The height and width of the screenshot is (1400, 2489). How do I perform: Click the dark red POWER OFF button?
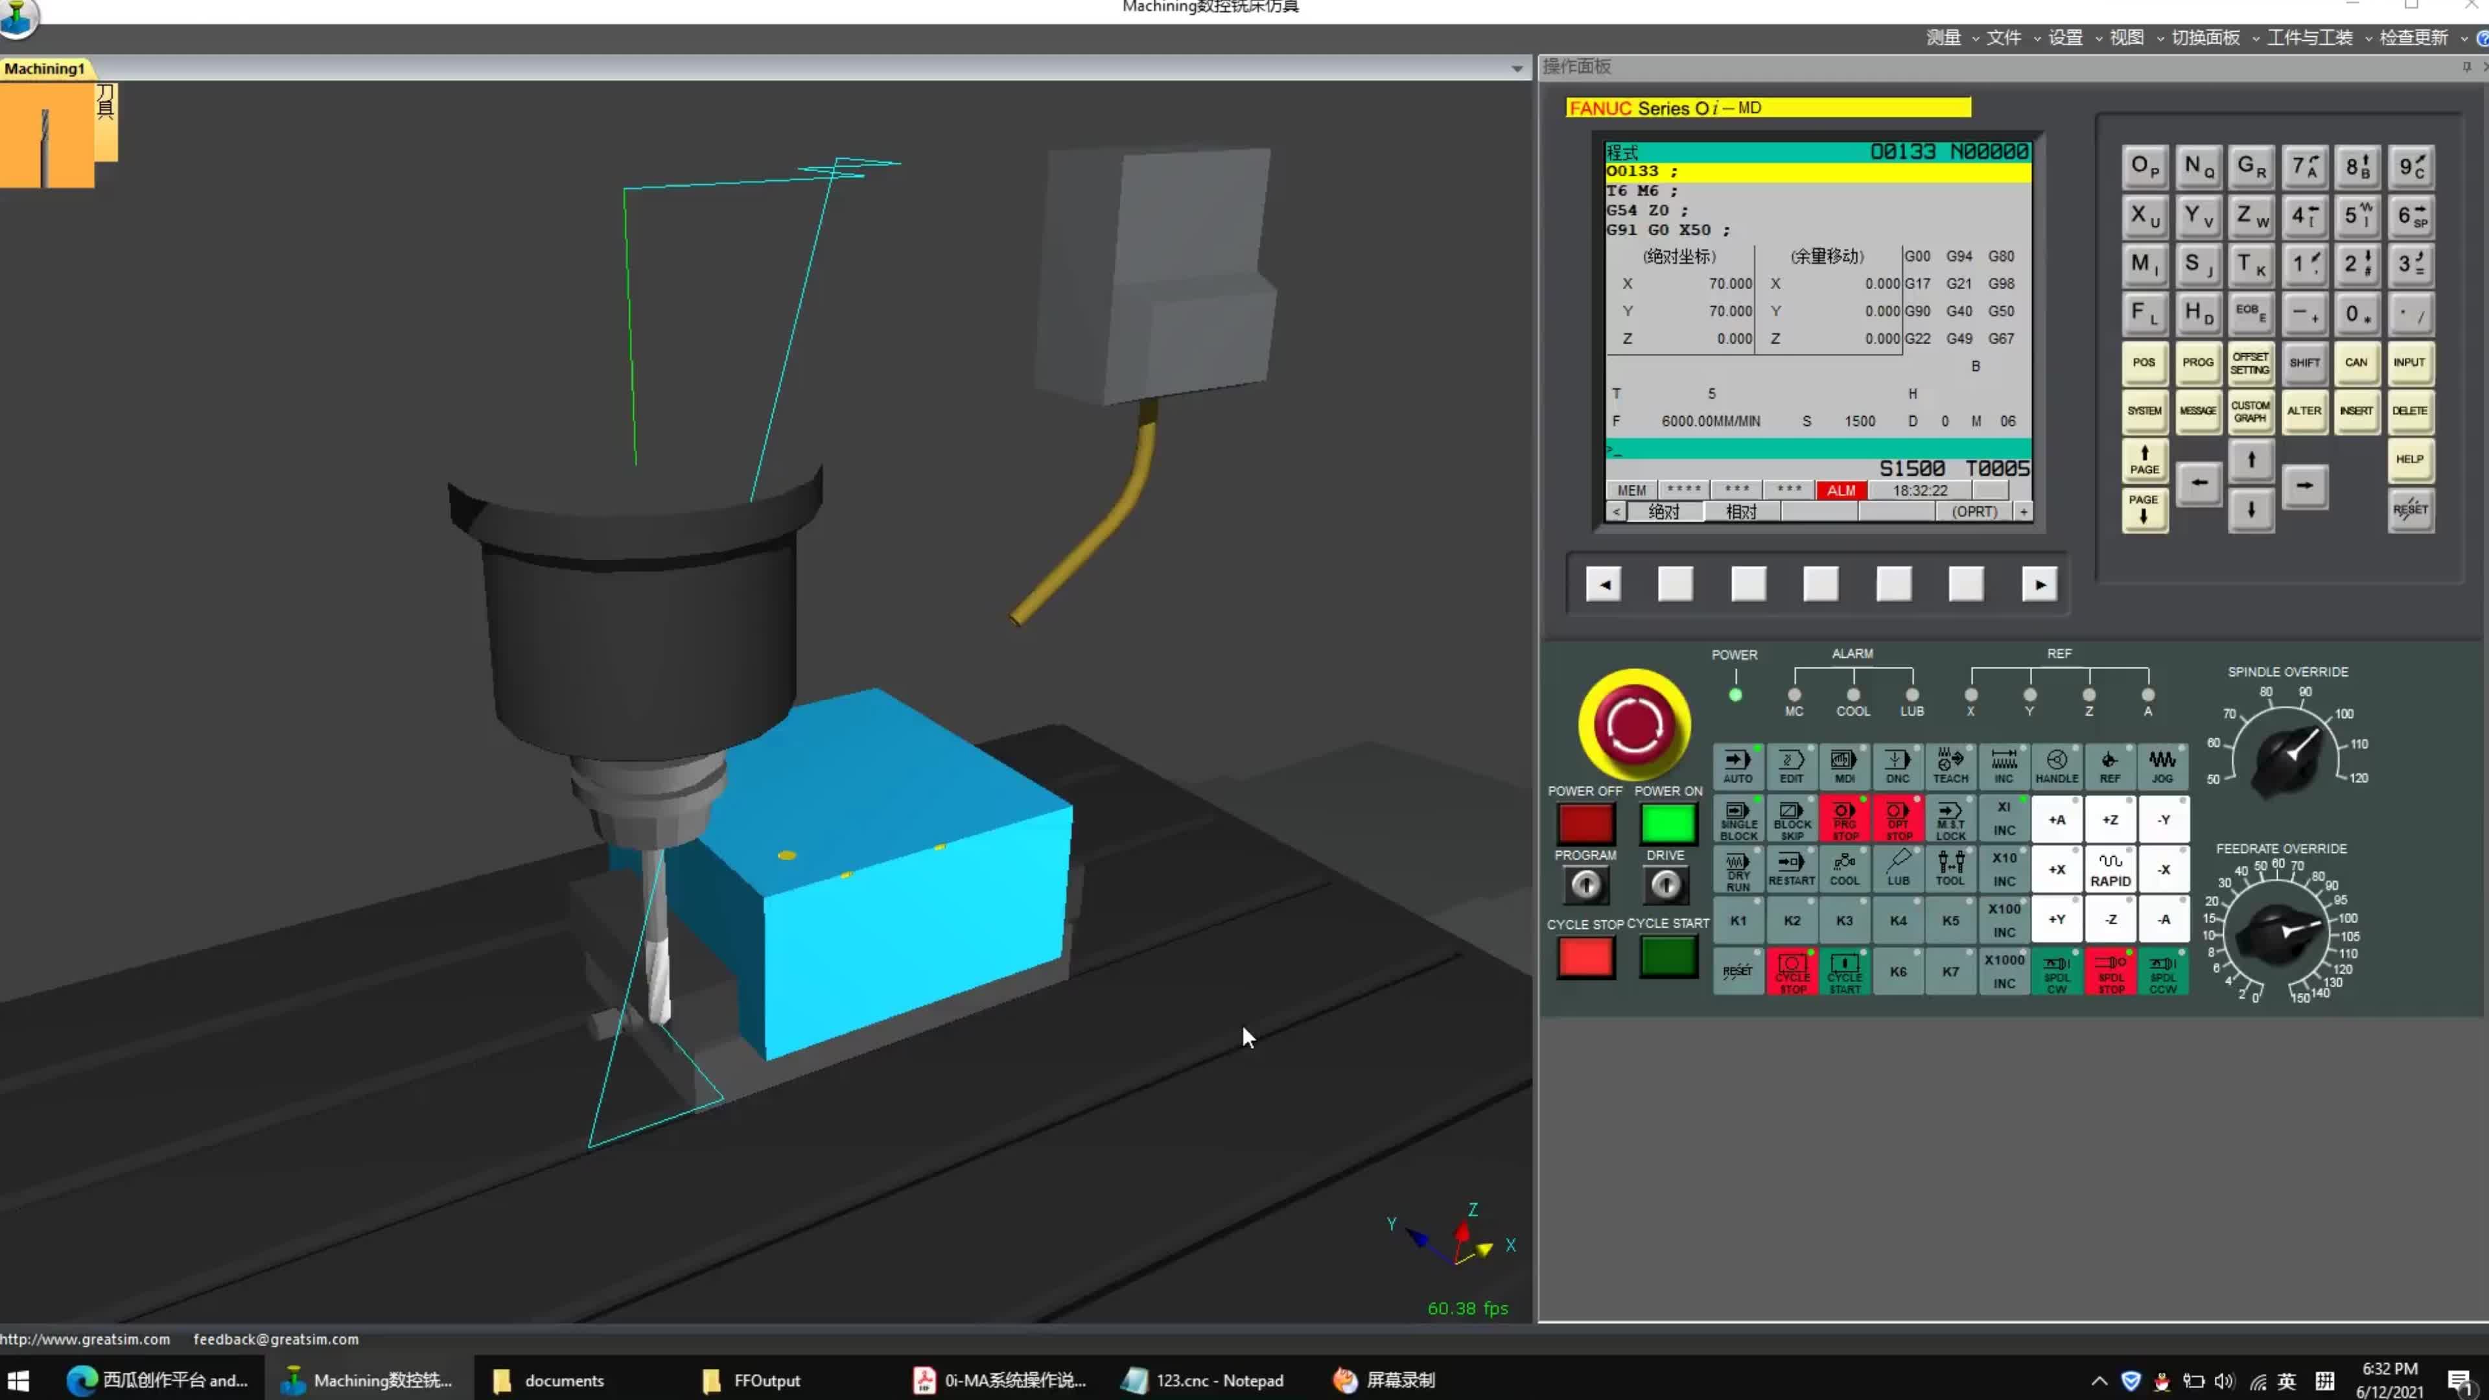(x=1585, y=824)
